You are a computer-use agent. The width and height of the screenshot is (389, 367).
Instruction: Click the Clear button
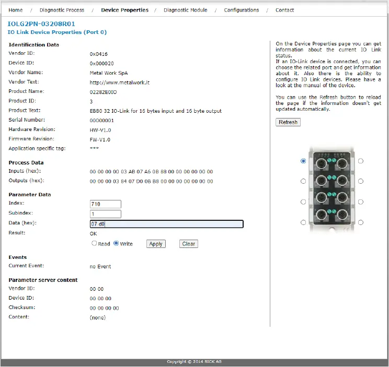pos(189,244)
